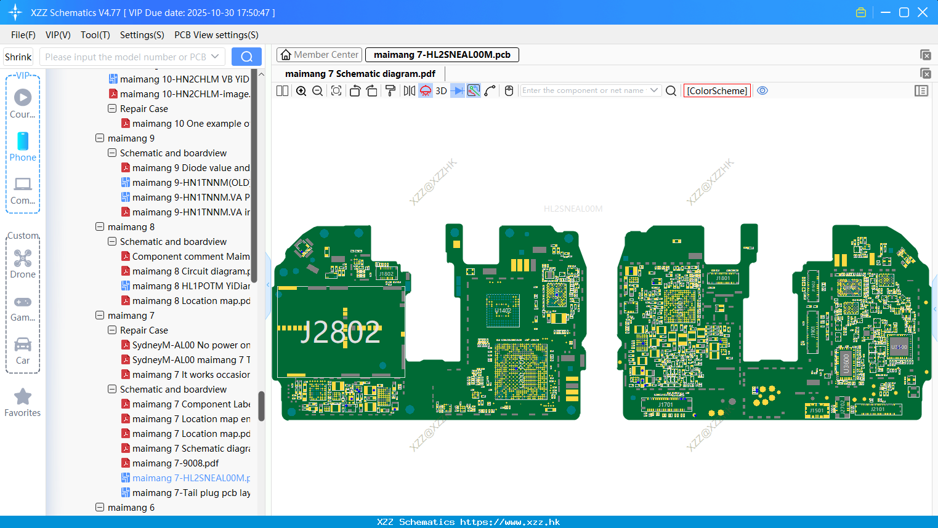Screen dimensions: 938x528
Task: Toggle the net trace display icon
Action: (474, 90)
